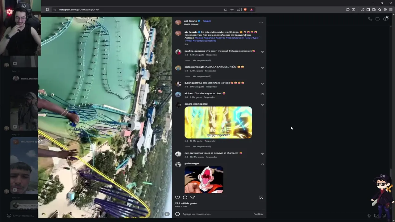Click 634 Me gusta on paulina's comment
395x222 pixels.
tap(197, 55)
